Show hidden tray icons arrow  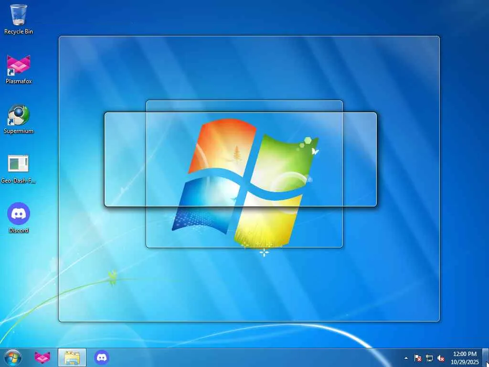(x=406, y=358)
